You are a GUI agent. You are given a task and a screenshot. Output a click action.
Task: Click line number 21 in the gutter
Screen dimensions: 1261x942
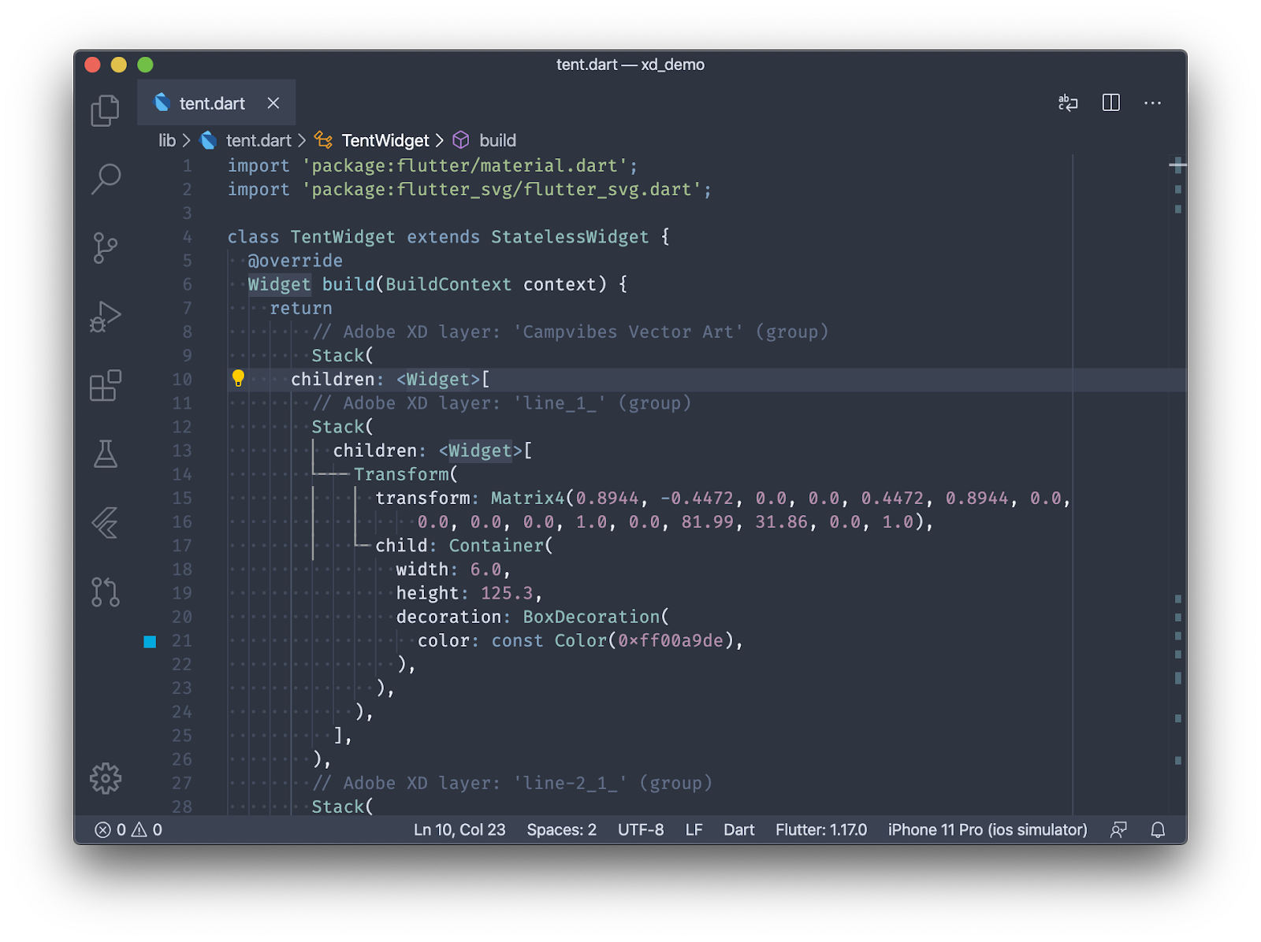[182, 640]
